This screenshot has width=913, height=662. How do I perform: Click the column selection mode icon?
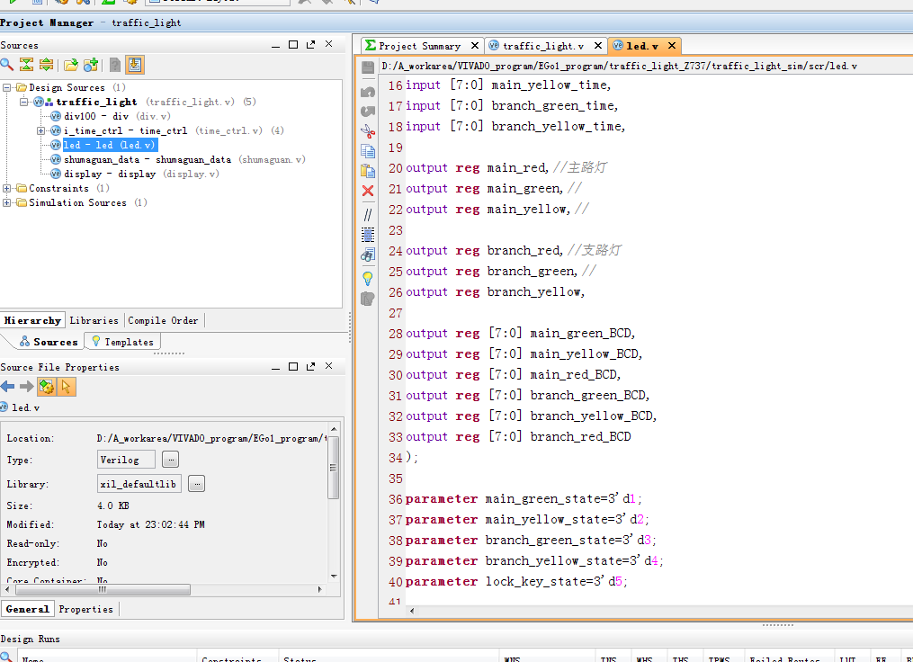tap(367, 235)
